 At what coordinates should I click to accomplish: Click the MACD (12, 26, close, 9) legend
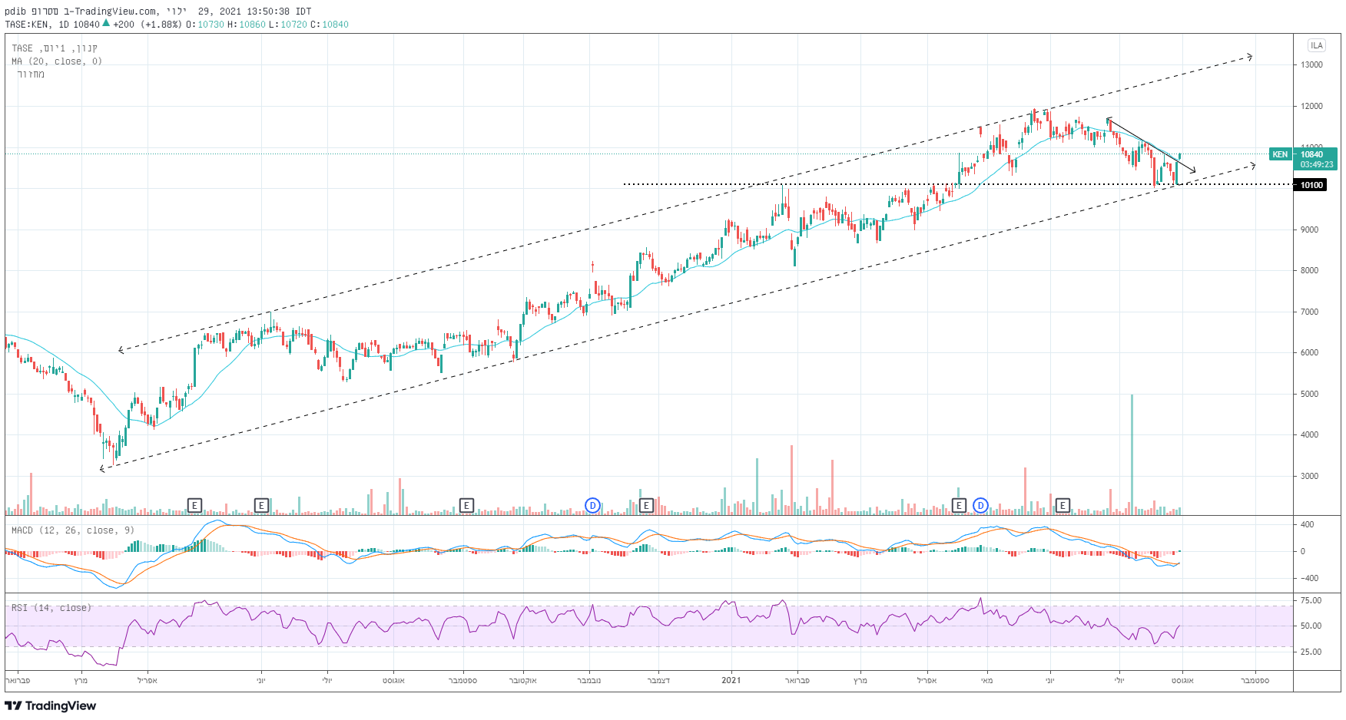pos(73,530)
